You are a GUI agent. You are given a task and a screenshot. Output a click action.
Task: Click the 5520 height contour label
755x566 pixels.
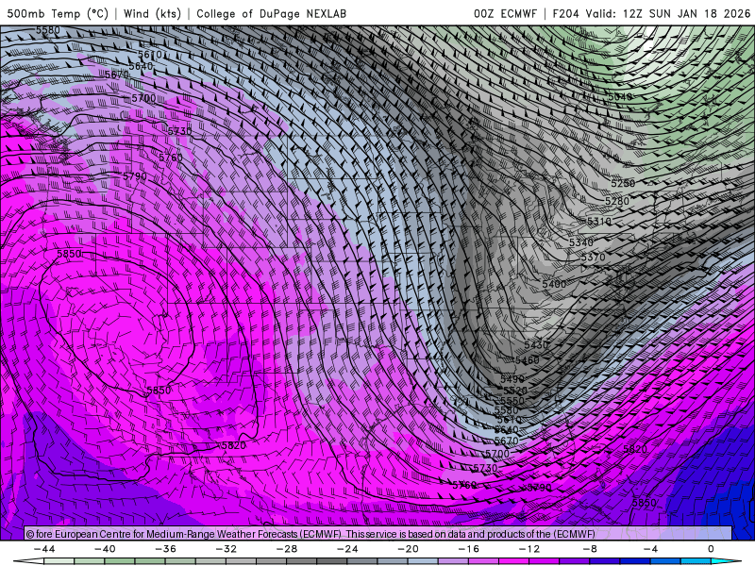click(515, 391)
